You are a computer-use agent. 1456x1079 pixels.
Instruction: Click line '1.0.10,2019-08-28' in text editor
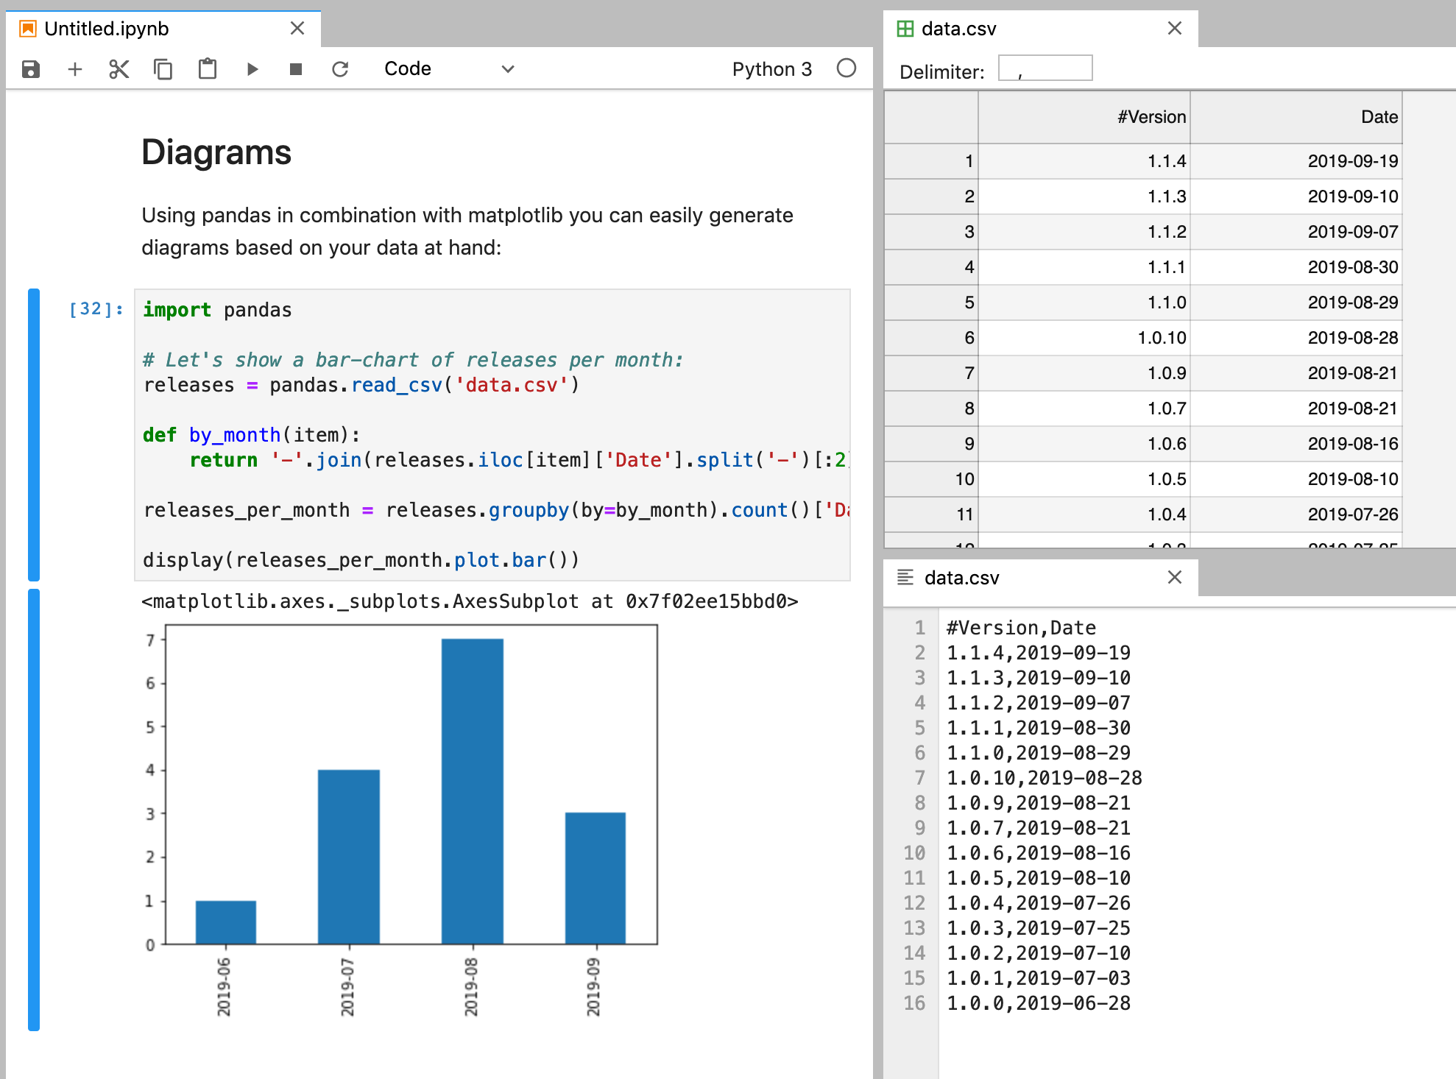point(1045,778)
